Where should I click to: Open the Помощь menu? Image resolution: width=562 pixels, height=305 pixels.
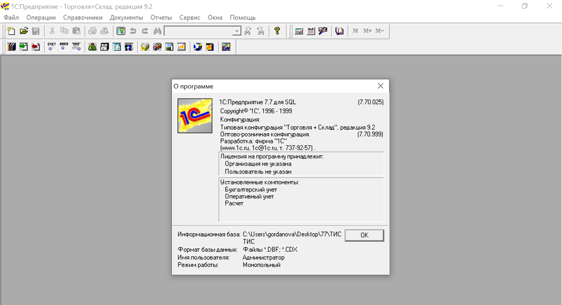pos(243,17)
